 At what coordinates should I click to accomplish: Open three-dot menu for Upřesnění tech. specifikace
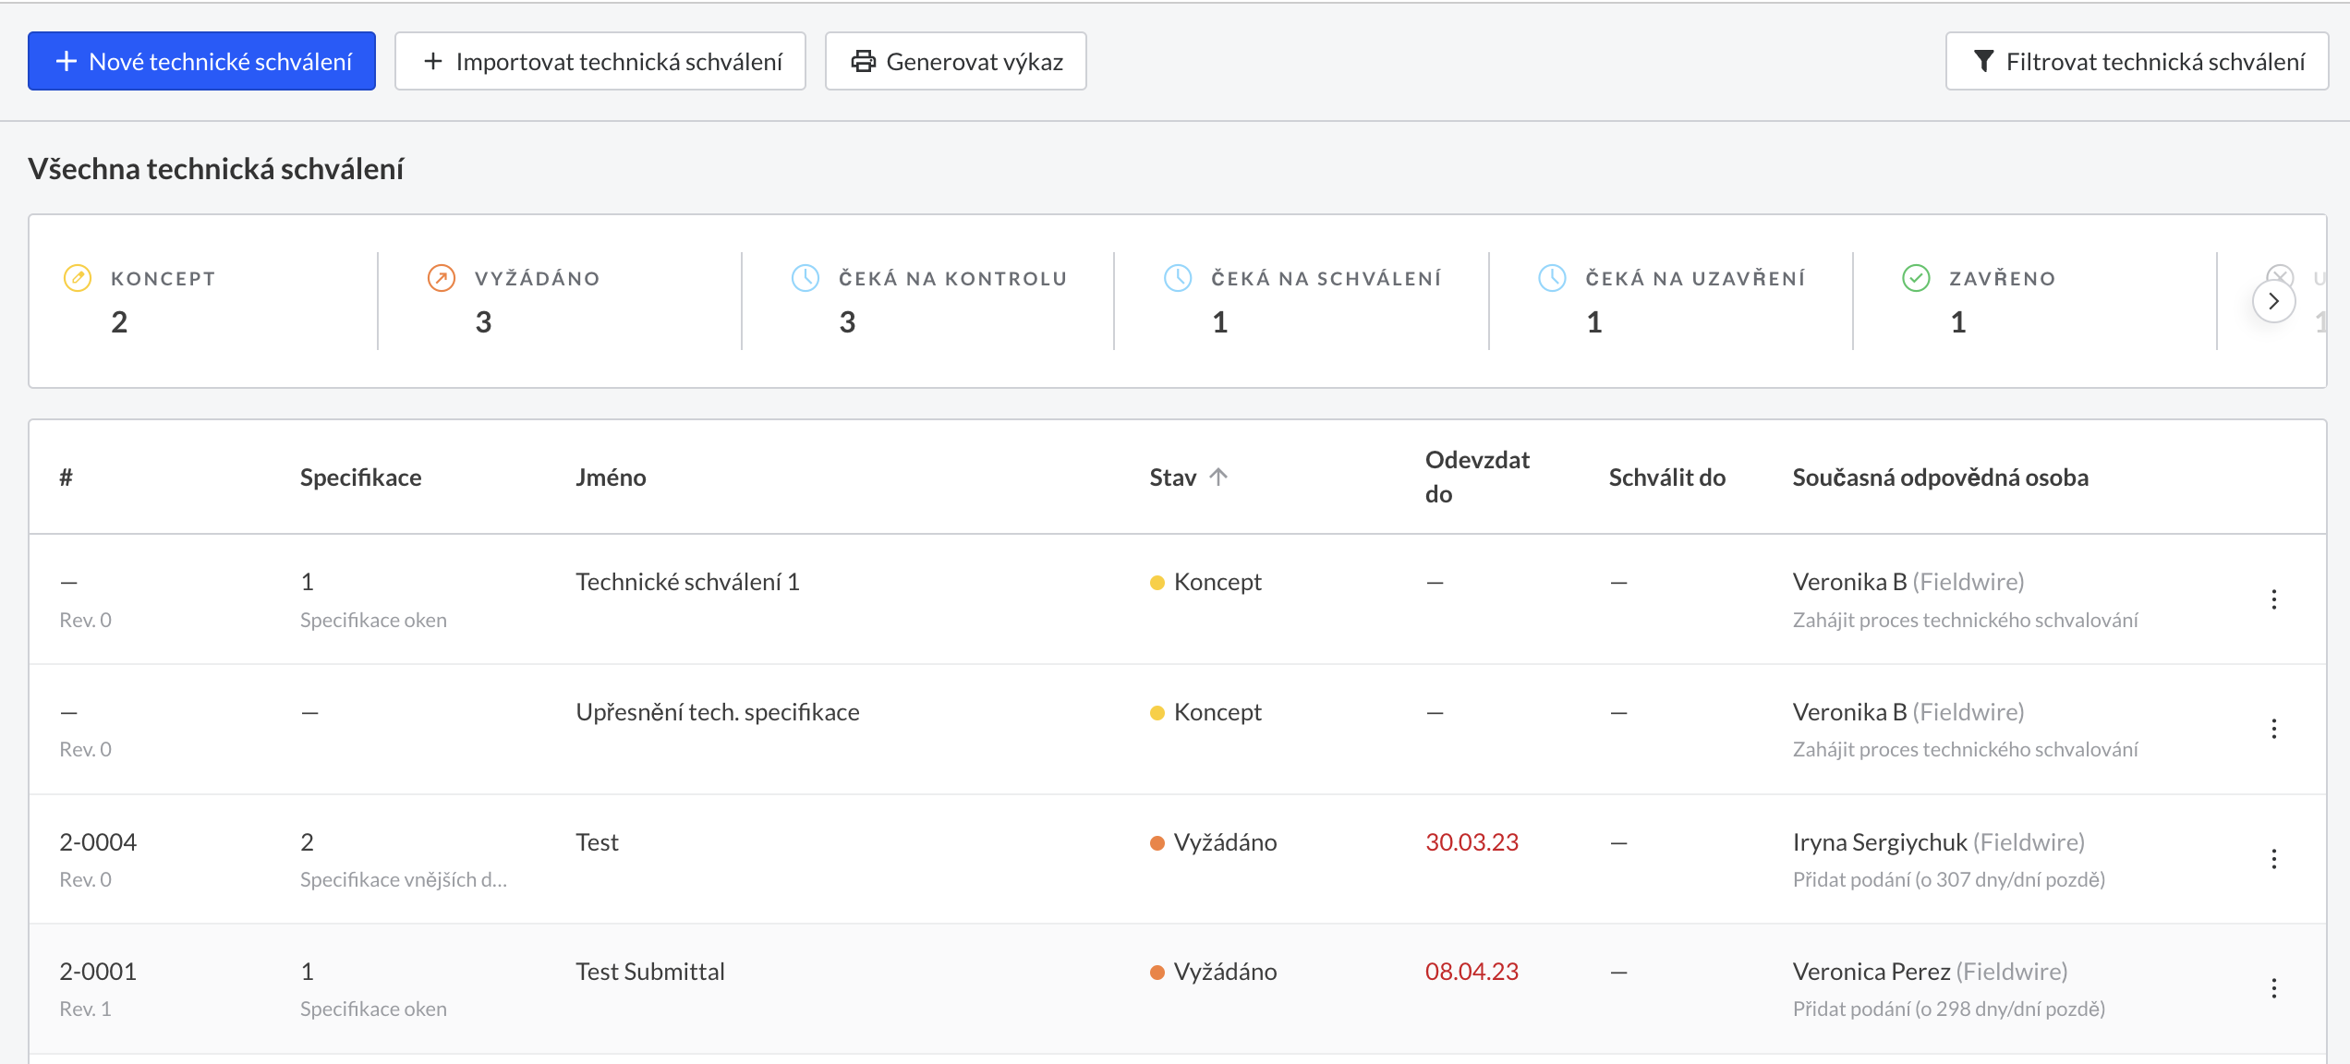point(2273,729)
